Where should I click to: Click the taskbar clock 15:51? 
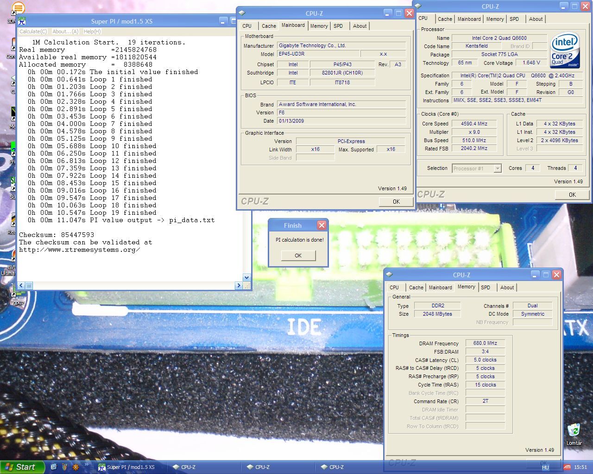(x=580, y=467)
